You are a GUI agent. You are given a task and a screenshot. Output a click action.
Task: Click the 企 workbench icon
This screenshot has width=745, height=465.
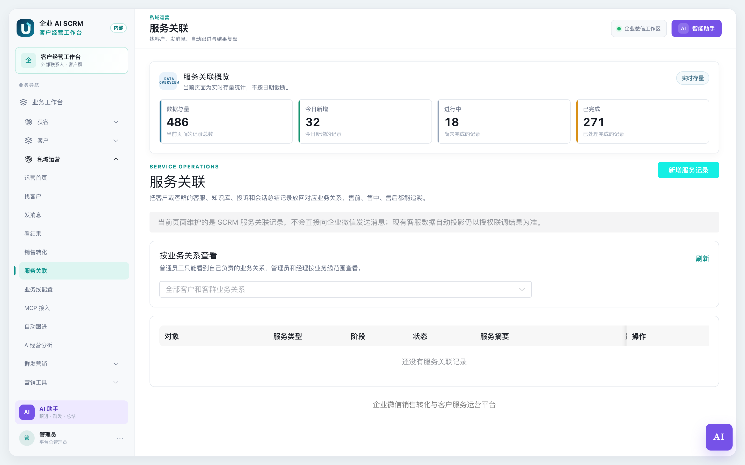pos(28,60)
